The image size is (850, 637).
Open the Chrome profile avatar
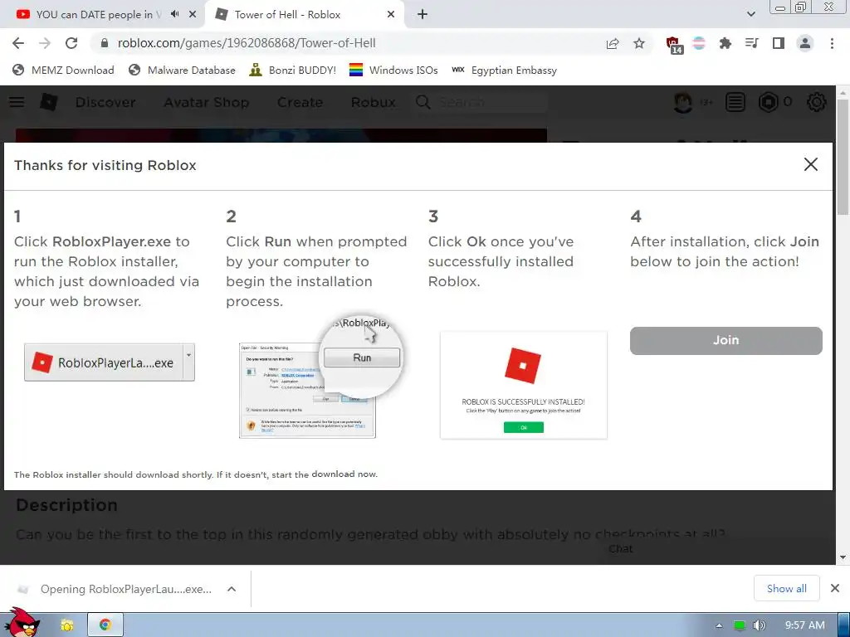[805, 43]
